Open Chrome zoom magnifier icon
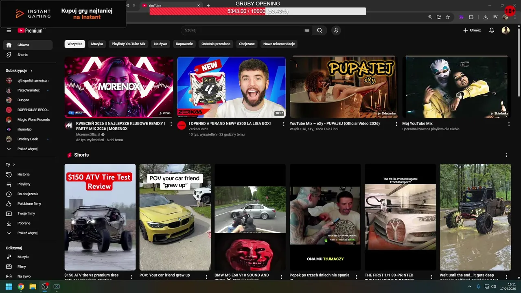Viewport: 521px width, 293px height. click(430, 17)
